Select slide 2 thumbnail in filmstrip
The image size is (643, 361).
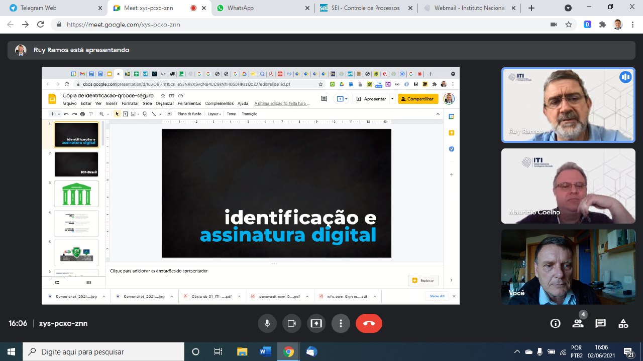tap(76, 163)
